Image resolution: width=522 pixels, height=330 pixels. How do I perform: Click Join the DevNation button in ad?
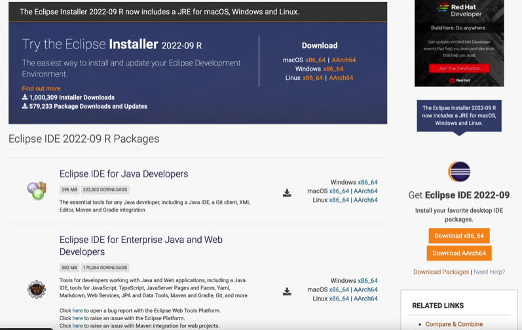(459, 68)
